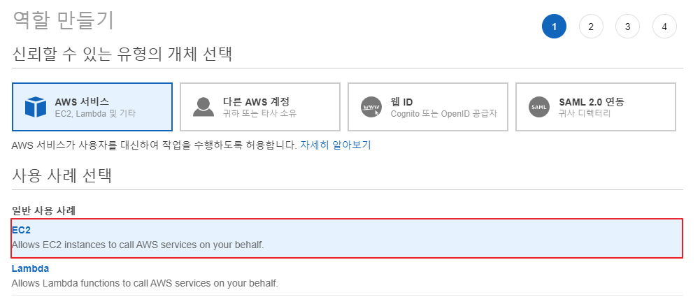Click the 'Allows Lambda functions' description text
This screenshot has width=700, height=304.
[145, 283]
